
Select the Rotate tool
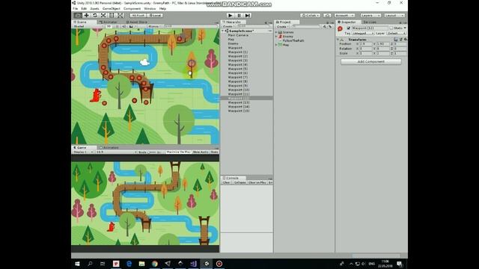point(95,15)
